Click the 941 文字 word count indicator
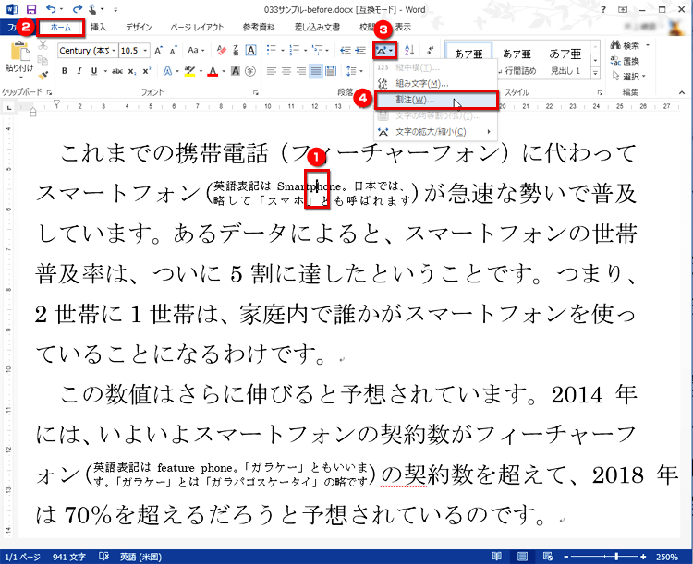 [69, 557]
